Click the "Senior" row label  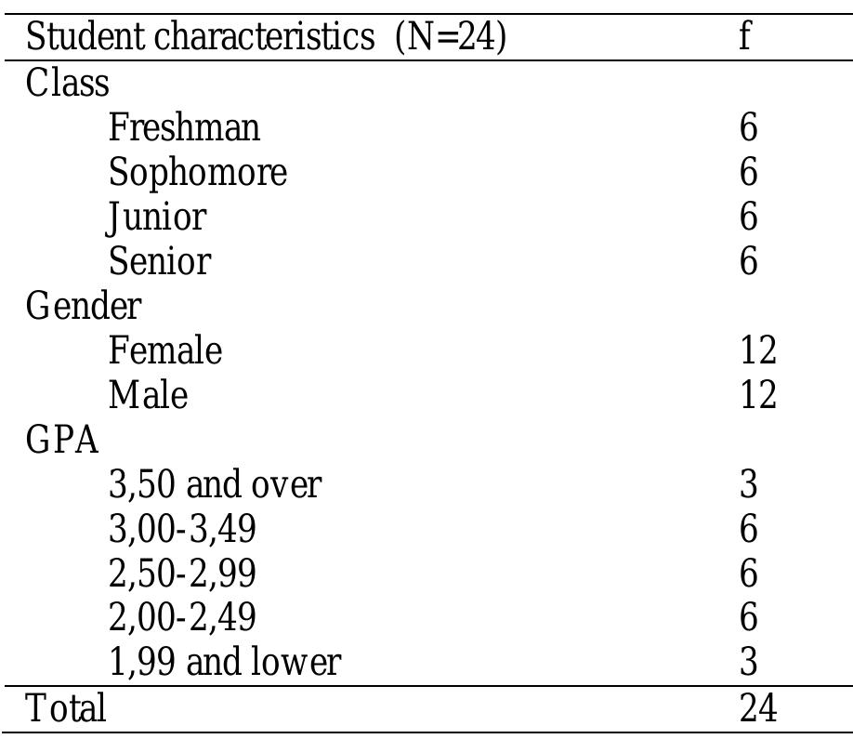click(x=160, y=261)
